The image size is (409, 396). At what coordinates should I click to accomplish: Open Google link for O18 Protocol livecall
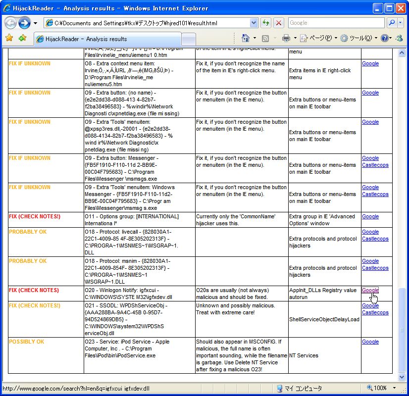(x=370, y=232)
